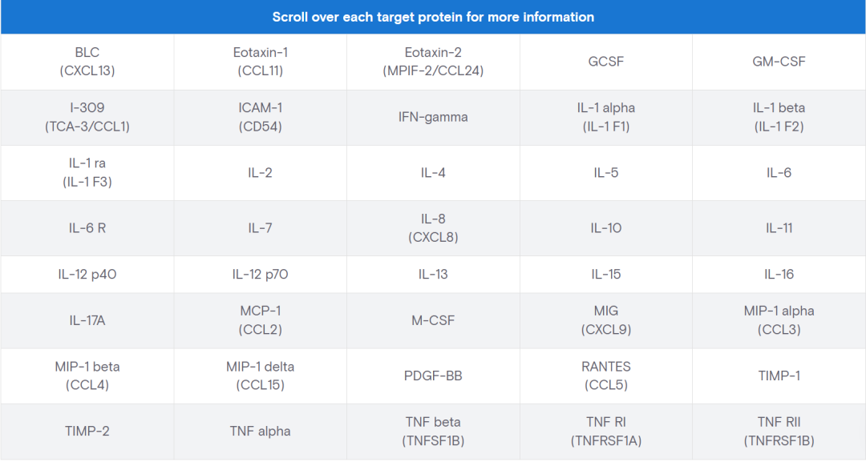Click the GCSF cell
The width and height of the screenshot is (866, 462).
pyautogui.click(x=606, y=62)
